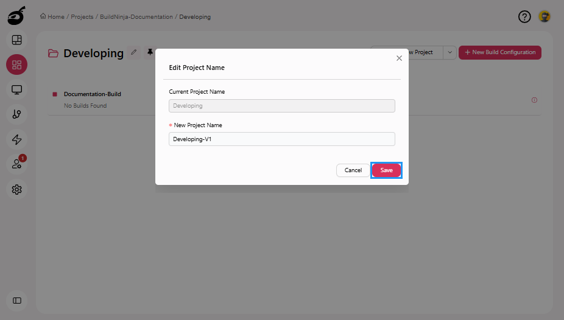Open the user avatar profile menu
This screenshot has width=564, height=320.
point(545,16)
